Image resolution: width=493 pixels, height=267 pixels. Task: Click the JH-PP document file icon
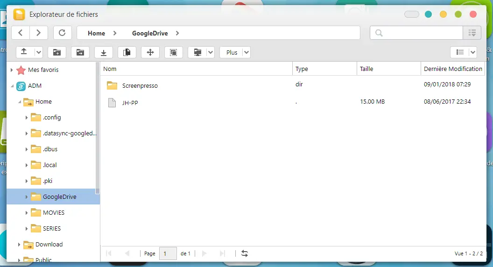tap(112, 103)
